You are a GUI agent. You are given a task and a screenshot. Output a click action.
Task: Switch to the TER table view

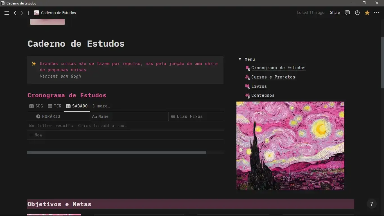click(x=55, y=106)
